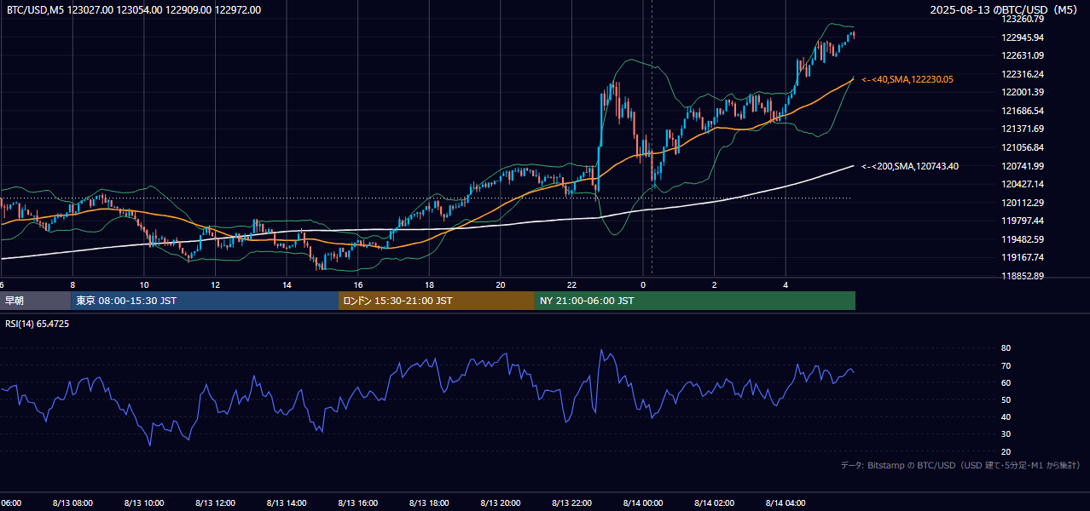Click the 8/13 16:00 bottom time label

(x=358, y=503)
